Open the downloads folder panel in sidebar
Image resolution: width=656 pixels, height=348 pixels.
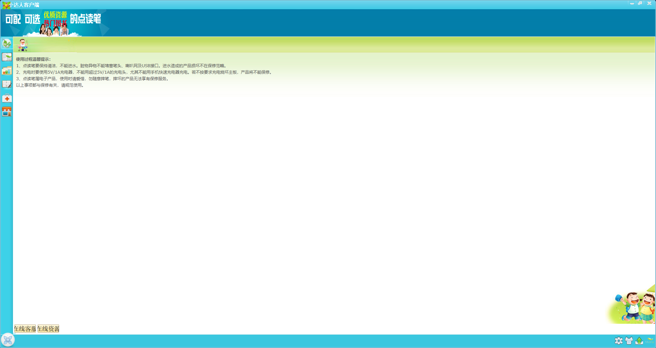(x=6, y=71)
